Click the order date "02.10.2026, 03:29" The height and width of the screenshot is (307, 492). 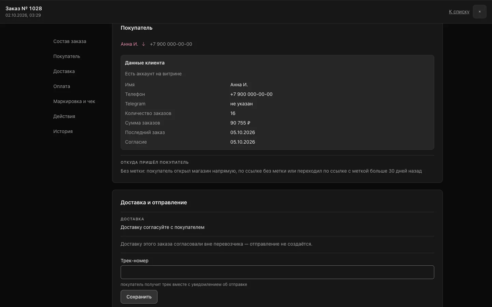[x=23, y=15]
